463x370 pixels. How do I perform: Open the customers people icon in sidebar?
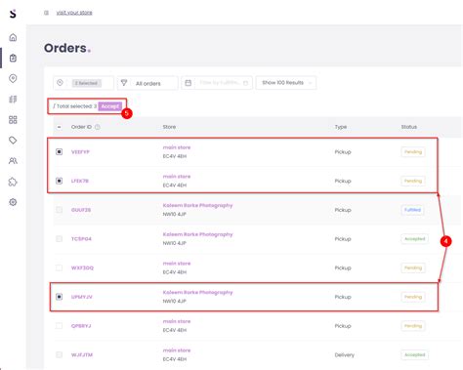[x=13, y=161]
